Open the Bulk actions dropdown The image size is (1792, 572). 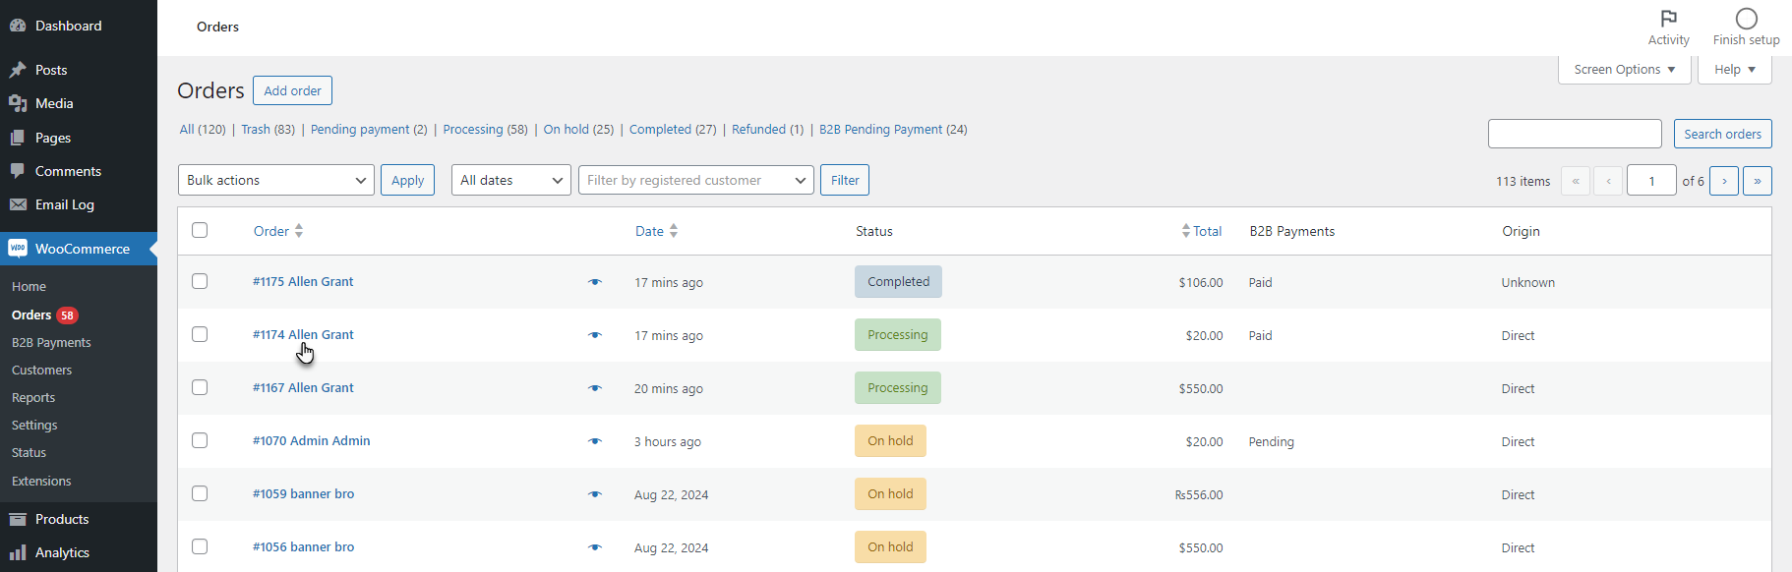(x=276, y=180)
